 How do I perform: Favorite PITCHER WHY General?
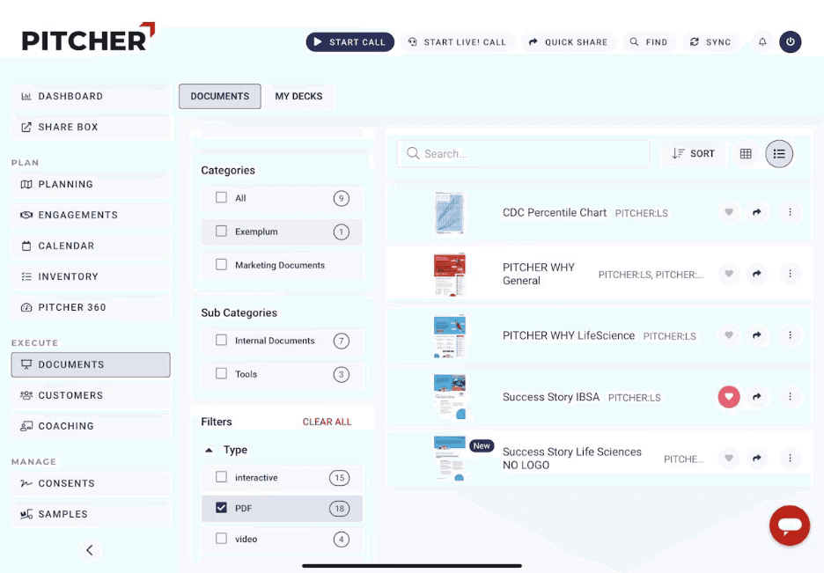(x=729, y=274)
